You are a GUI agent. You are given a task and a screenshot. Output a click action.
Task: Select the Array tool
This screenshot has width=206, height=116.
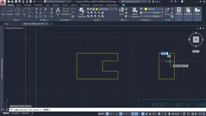(x=45, y=16)
